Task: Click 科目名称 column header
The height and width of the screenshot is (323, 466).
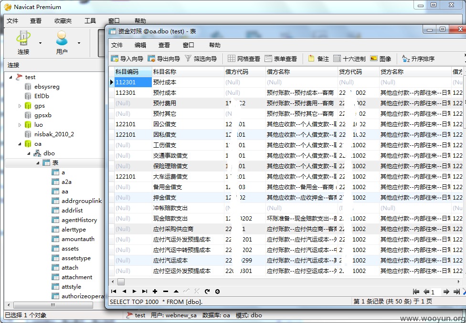Action: pyautogui.click(x=188, y=72)
